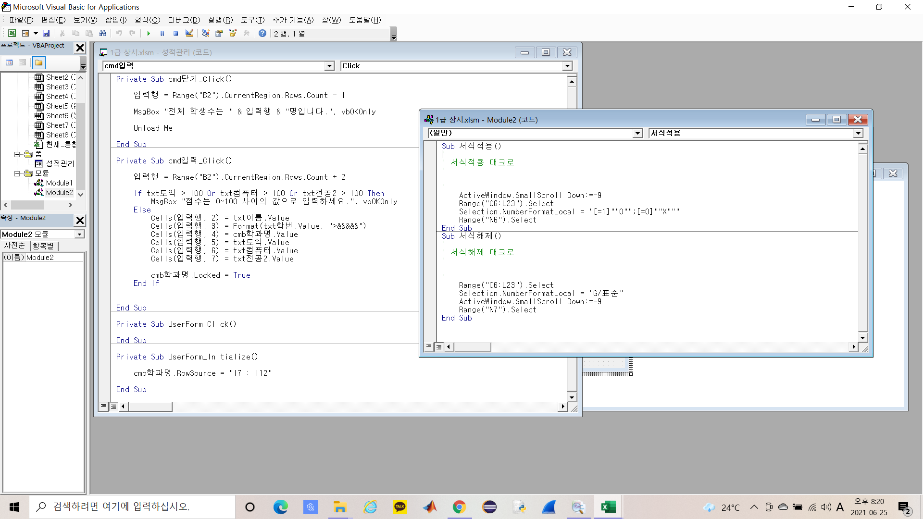This screenshot has height=519, width=923.
Task: Click View Code icon in project pane
Action: coord(9,62)
